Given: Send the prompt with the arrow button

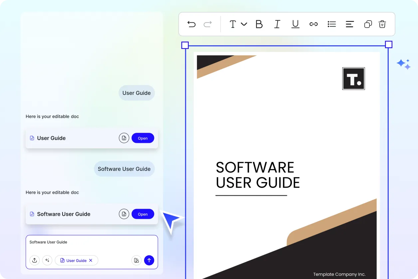Looking at the screenshot, I should click(149, 260).
